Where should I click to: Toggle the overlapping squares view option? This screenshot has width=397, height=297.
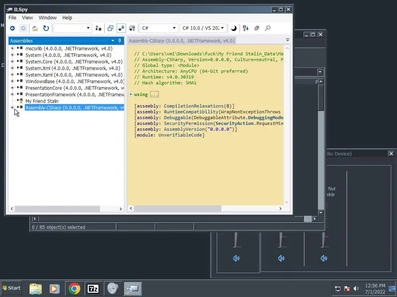[x=110, y=28]
